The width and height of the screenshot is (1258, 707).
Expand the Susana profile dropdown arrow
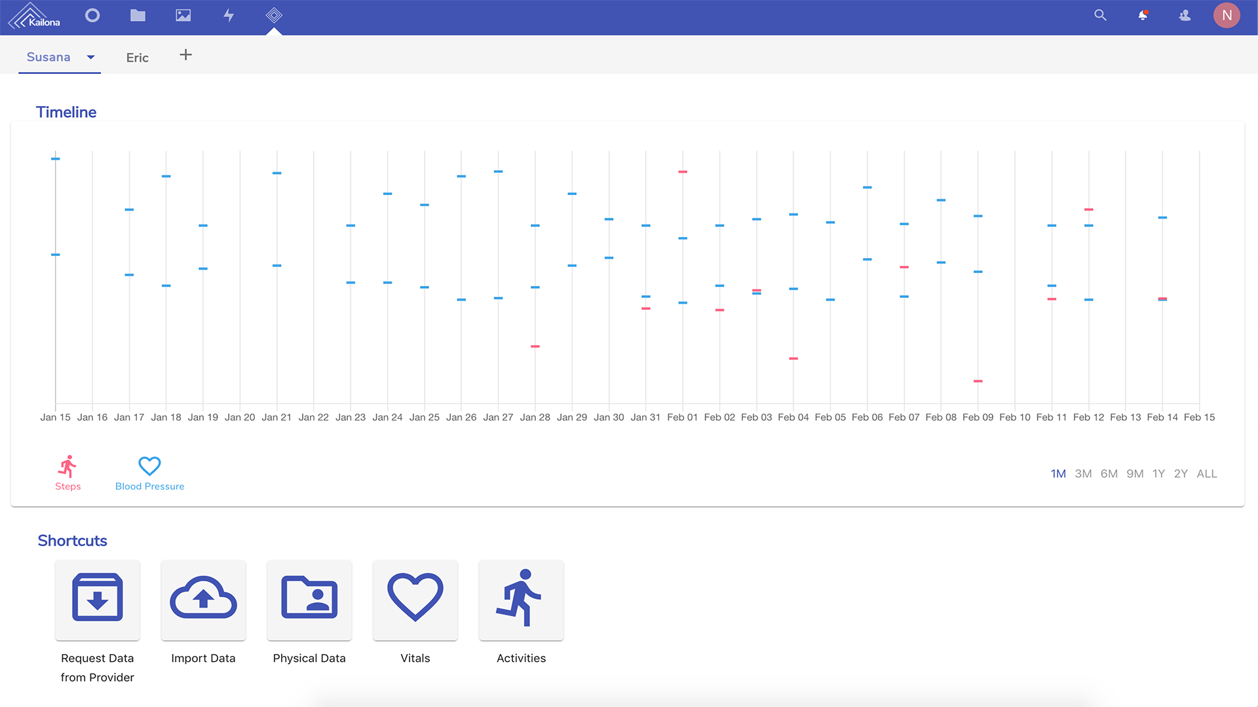point(91,57)
